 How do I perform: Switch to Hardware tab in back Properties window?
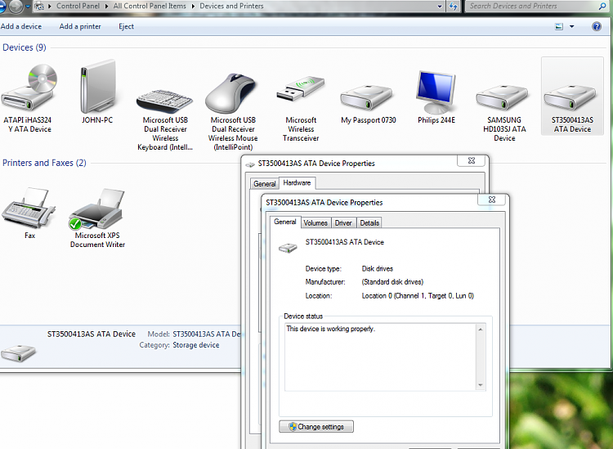point(298,182)
